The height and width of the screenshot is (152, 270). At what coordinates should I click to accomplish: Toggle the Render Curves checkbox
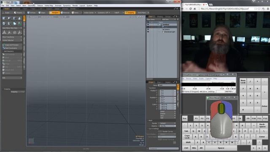(160, 131)
